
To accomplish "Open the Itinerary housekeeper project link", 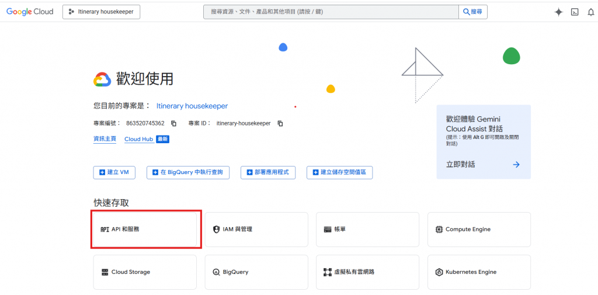I will [192, 106].
